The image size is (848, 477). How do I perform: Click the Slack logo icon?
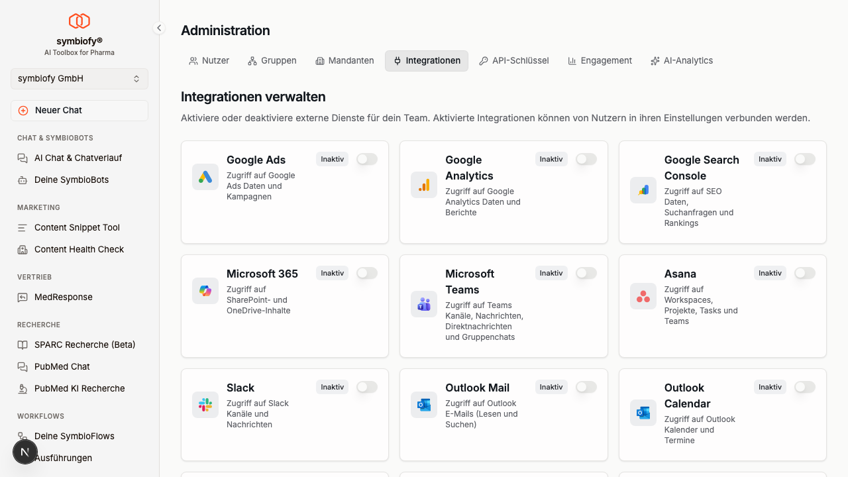(205, 405)
